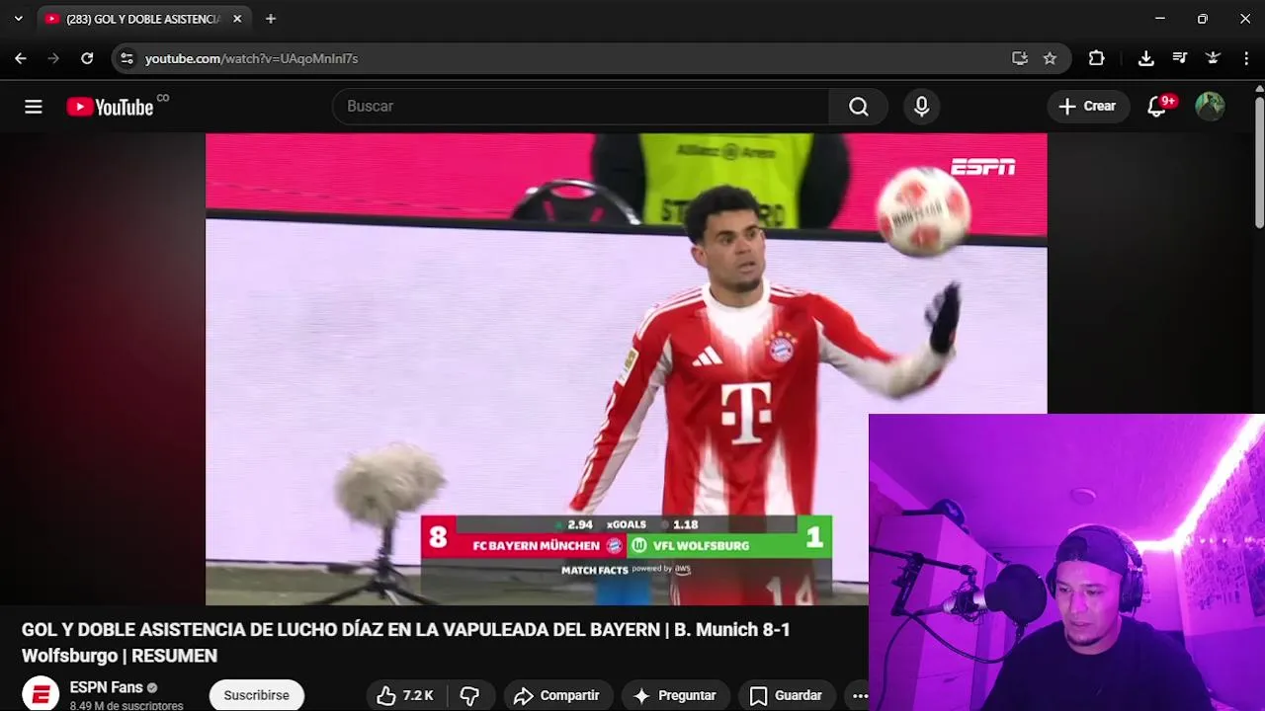Open the YouTube guide hamburger menu
1265x711 pixels.
[x=34, y=107]
